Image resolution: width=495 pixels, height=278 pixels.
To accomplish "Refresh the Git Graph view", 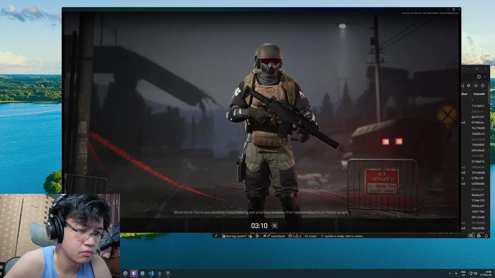I will [x=483, y=86].
